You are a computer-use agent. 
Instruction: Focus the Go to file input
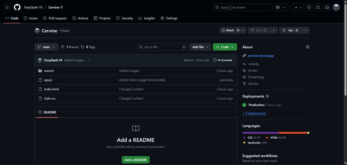(x=162, y=47)
